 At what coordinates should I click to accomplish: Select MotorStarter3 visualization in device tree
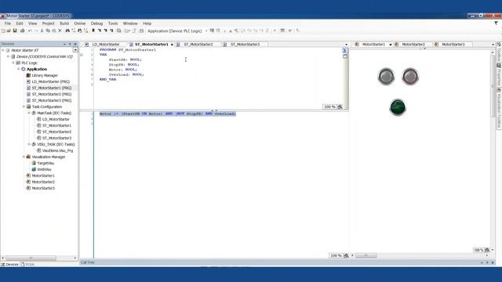tap(43, 188)
